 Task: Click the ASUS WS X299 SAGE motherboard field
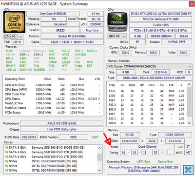pos(61,123)
